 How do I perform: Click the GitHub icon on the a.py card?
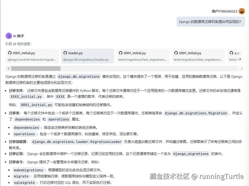point(231,53)
